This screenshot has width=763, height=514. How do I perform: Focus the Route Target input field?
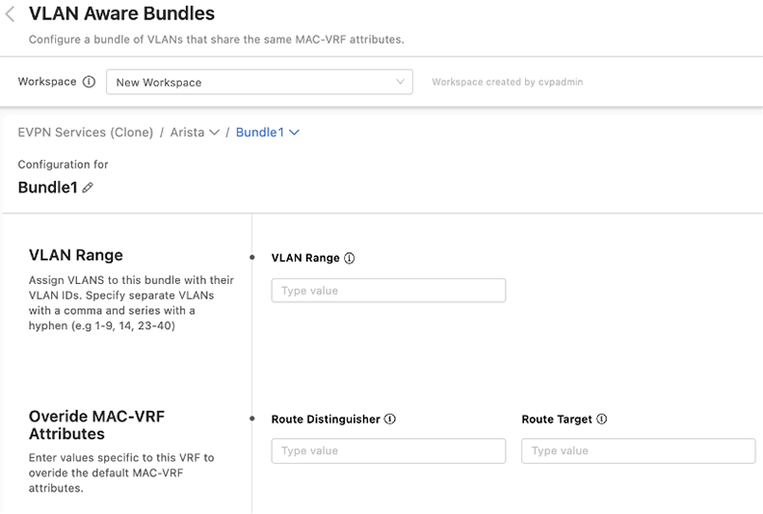[x=639, y=450]
